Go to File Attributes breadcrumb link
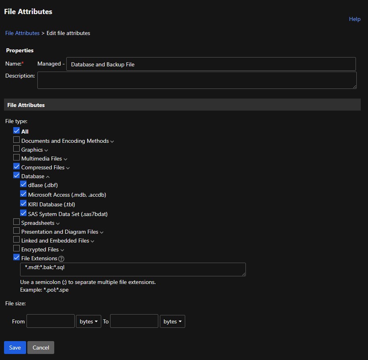This screenshot has height=360, width=368. (x=22, y=33)
